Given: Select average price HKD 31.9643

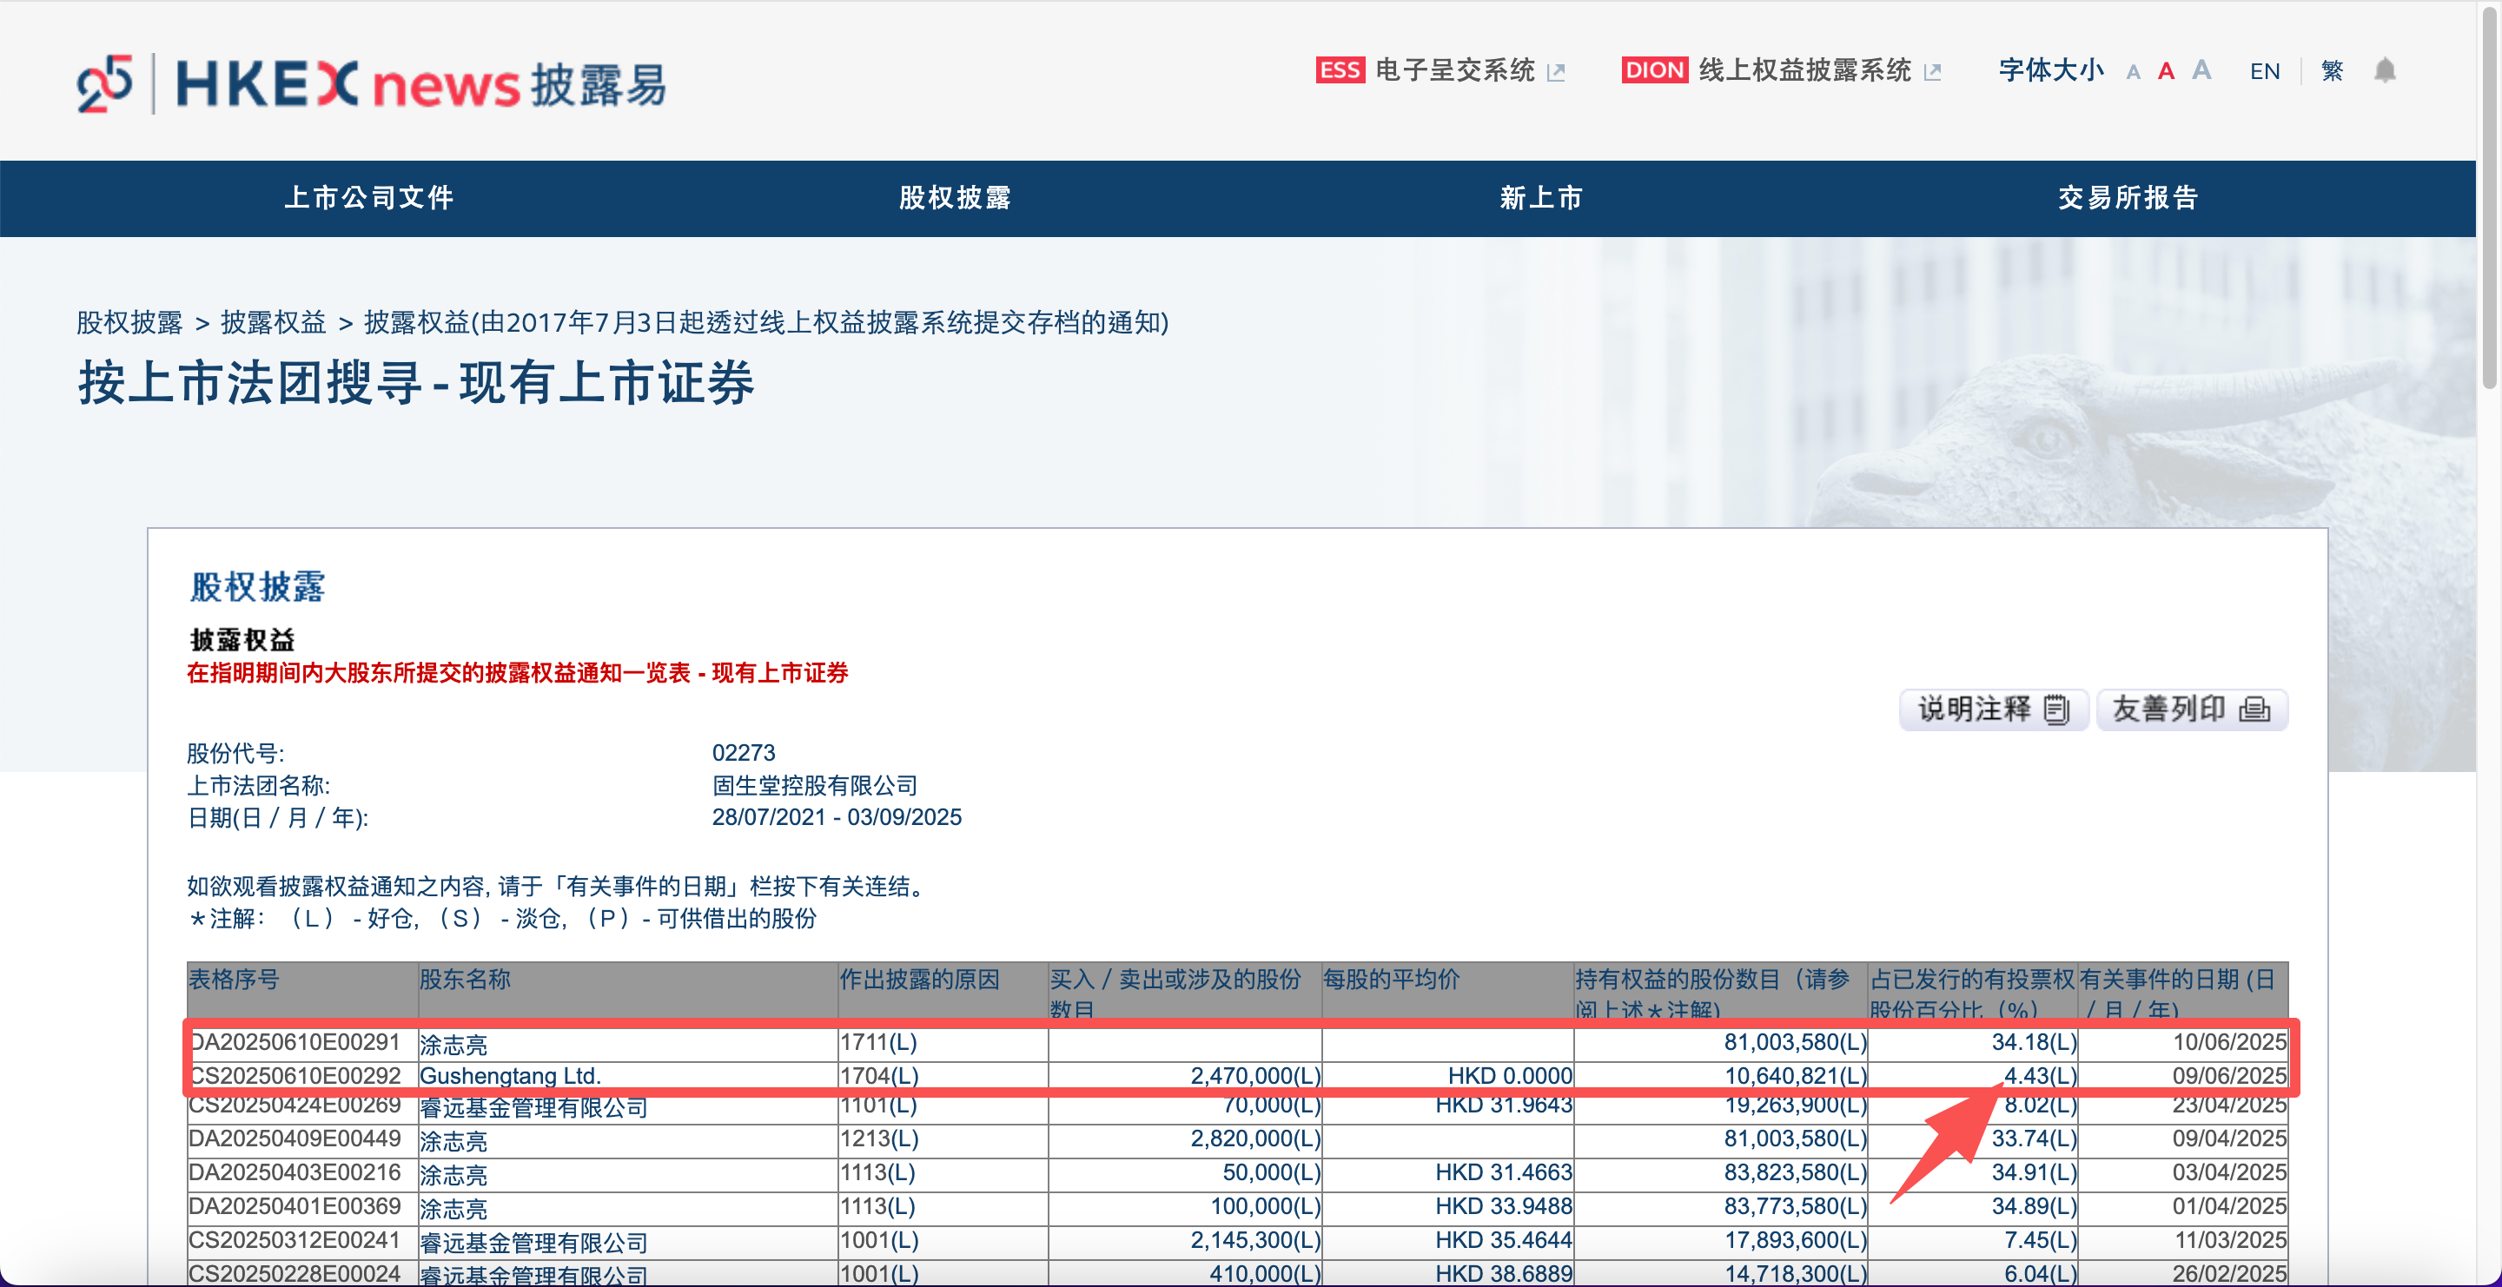Looking at the screenshot, I should pyautogui.click(x=1504, y=1105).
